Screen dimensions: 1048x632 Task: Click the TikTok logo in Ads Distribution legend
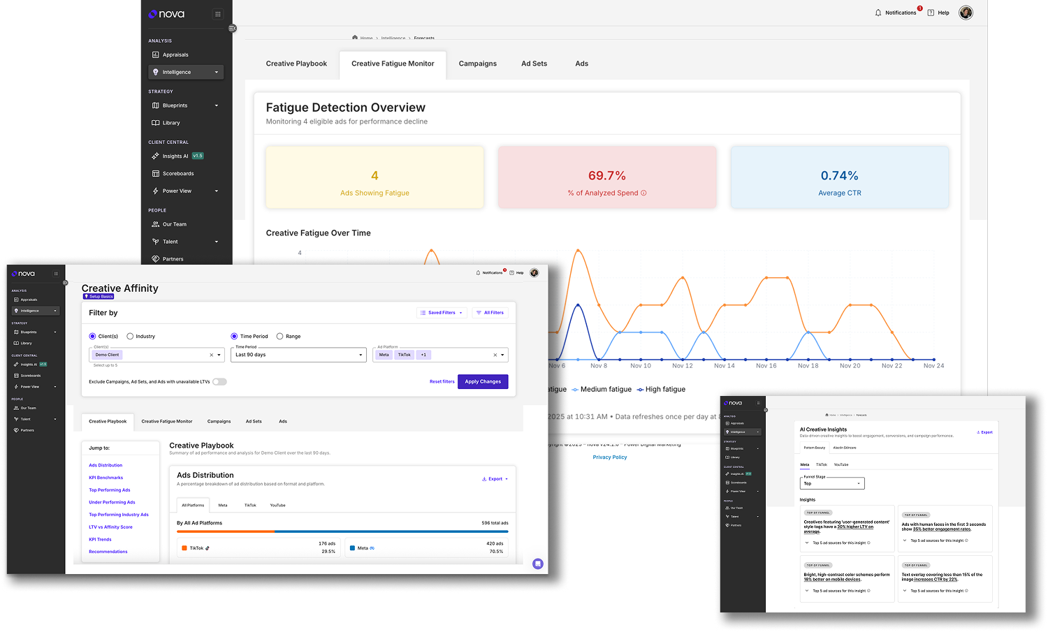point(208,548)
